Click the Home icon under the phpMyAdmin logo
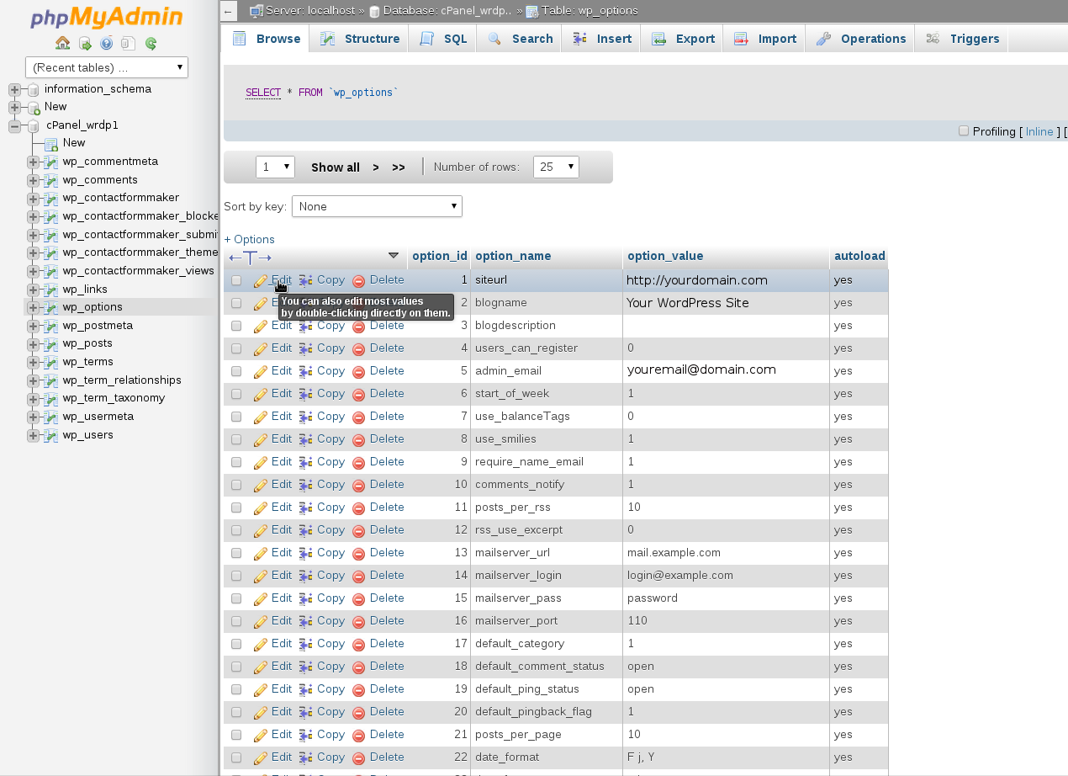This screenshot has width=1068, height=776. [62, 43]
